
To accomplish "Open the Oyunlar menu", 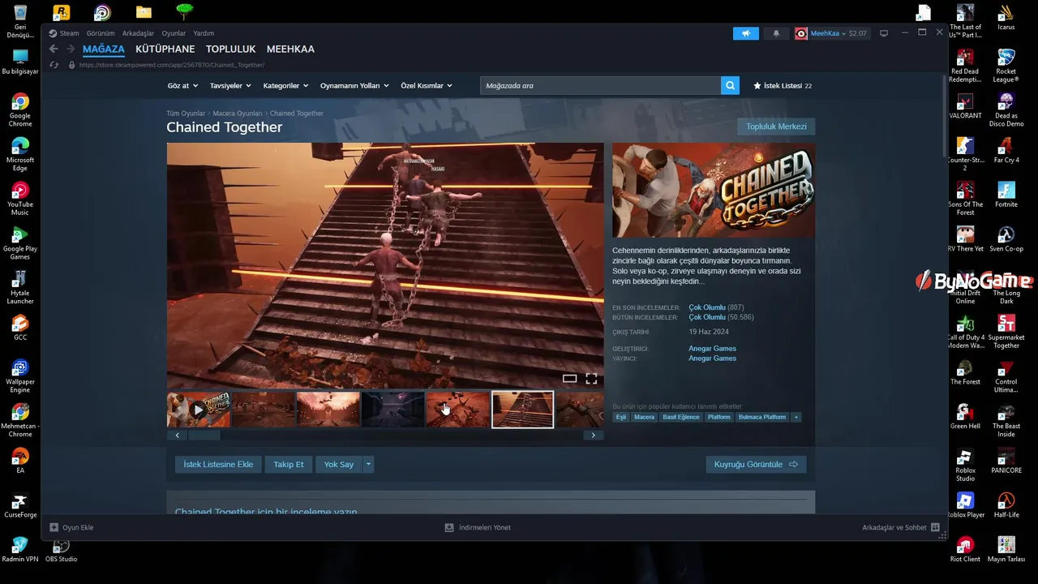I will (174, 33).
